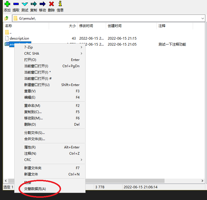Screen dimensions: 207x200
Task: Select 移动到(M)... menu entry
Action: (50, 118)
